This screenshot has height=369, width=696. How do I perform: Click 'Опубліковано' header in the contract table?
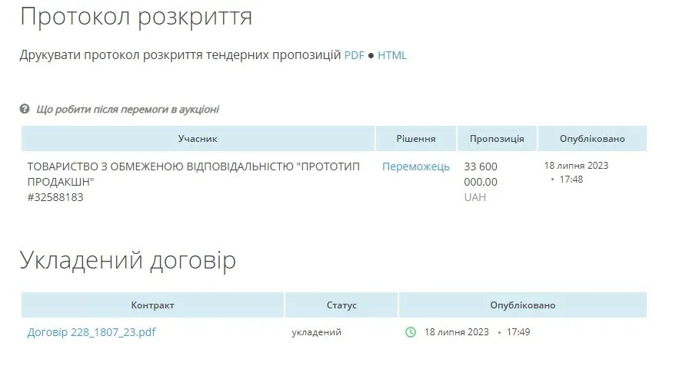pyautogui.click(x=523, y=305)
